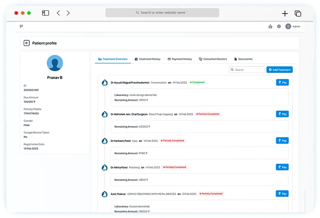
Task: Click Laboratory: smile design dental lab text
Action: (x=135, y=95)
